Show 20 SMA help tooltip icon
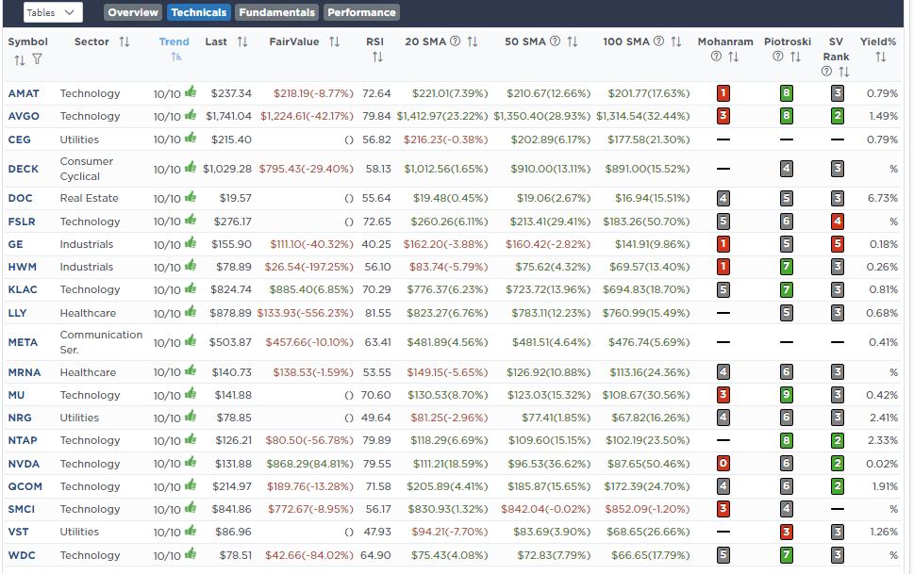This screenshot has height=574, width=914. (456, 41)
